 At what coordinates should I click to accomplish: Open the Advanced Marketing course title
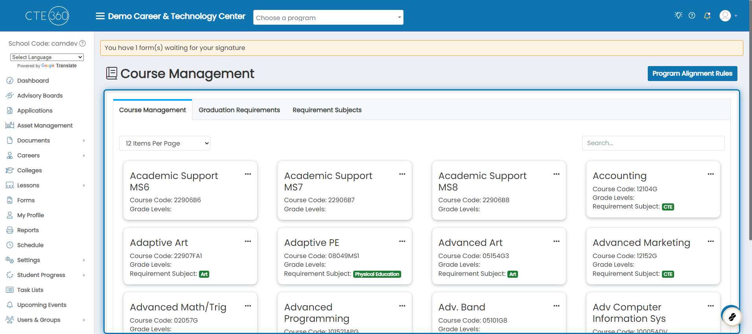[x=641, y=243]
